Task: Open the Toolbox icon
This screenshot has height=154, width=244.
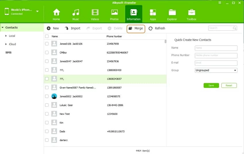Action: click(191, 13)
